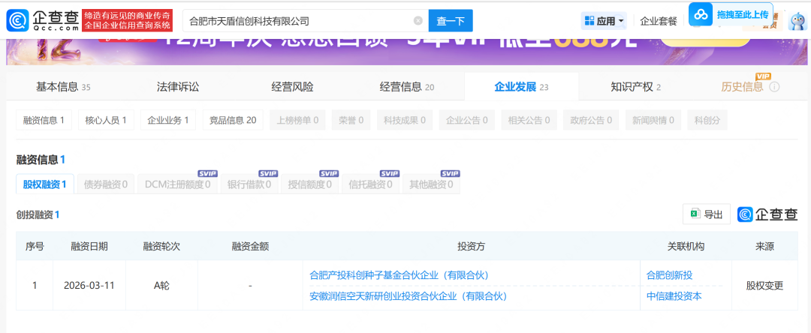This screenshot has width=811, height=333.
Task: Click the company name search field
Action: pos(305,21)
